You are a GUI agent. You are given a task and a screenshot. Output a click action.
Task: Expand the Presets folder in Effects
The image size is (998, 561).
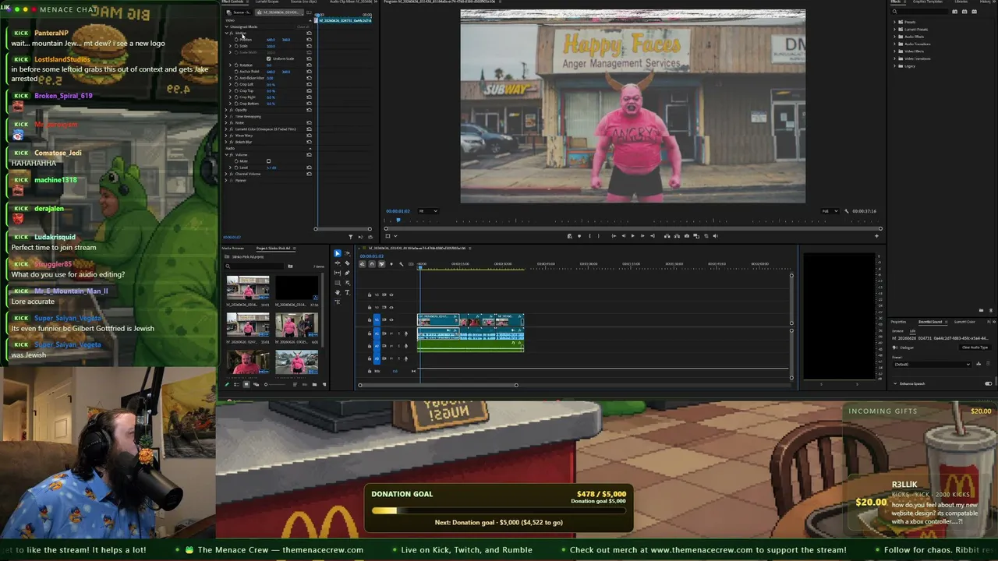point(894,22)
